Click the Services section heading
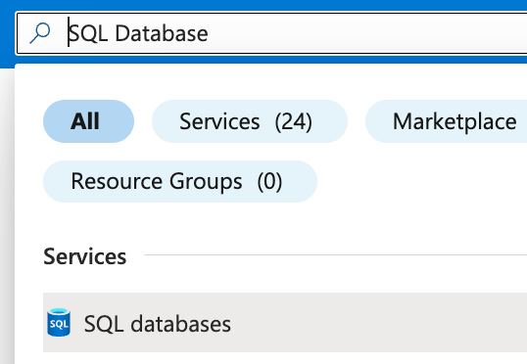Screen dimensions: 527x364 (x=84, y=256)
